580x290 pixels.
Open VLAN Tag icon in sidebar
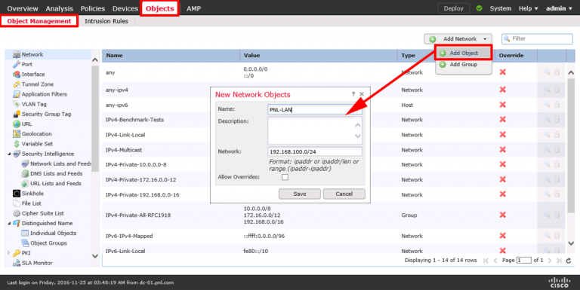coord(17,104)
